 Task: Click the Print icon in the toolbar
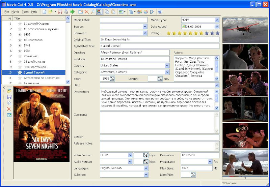point(66,12)
